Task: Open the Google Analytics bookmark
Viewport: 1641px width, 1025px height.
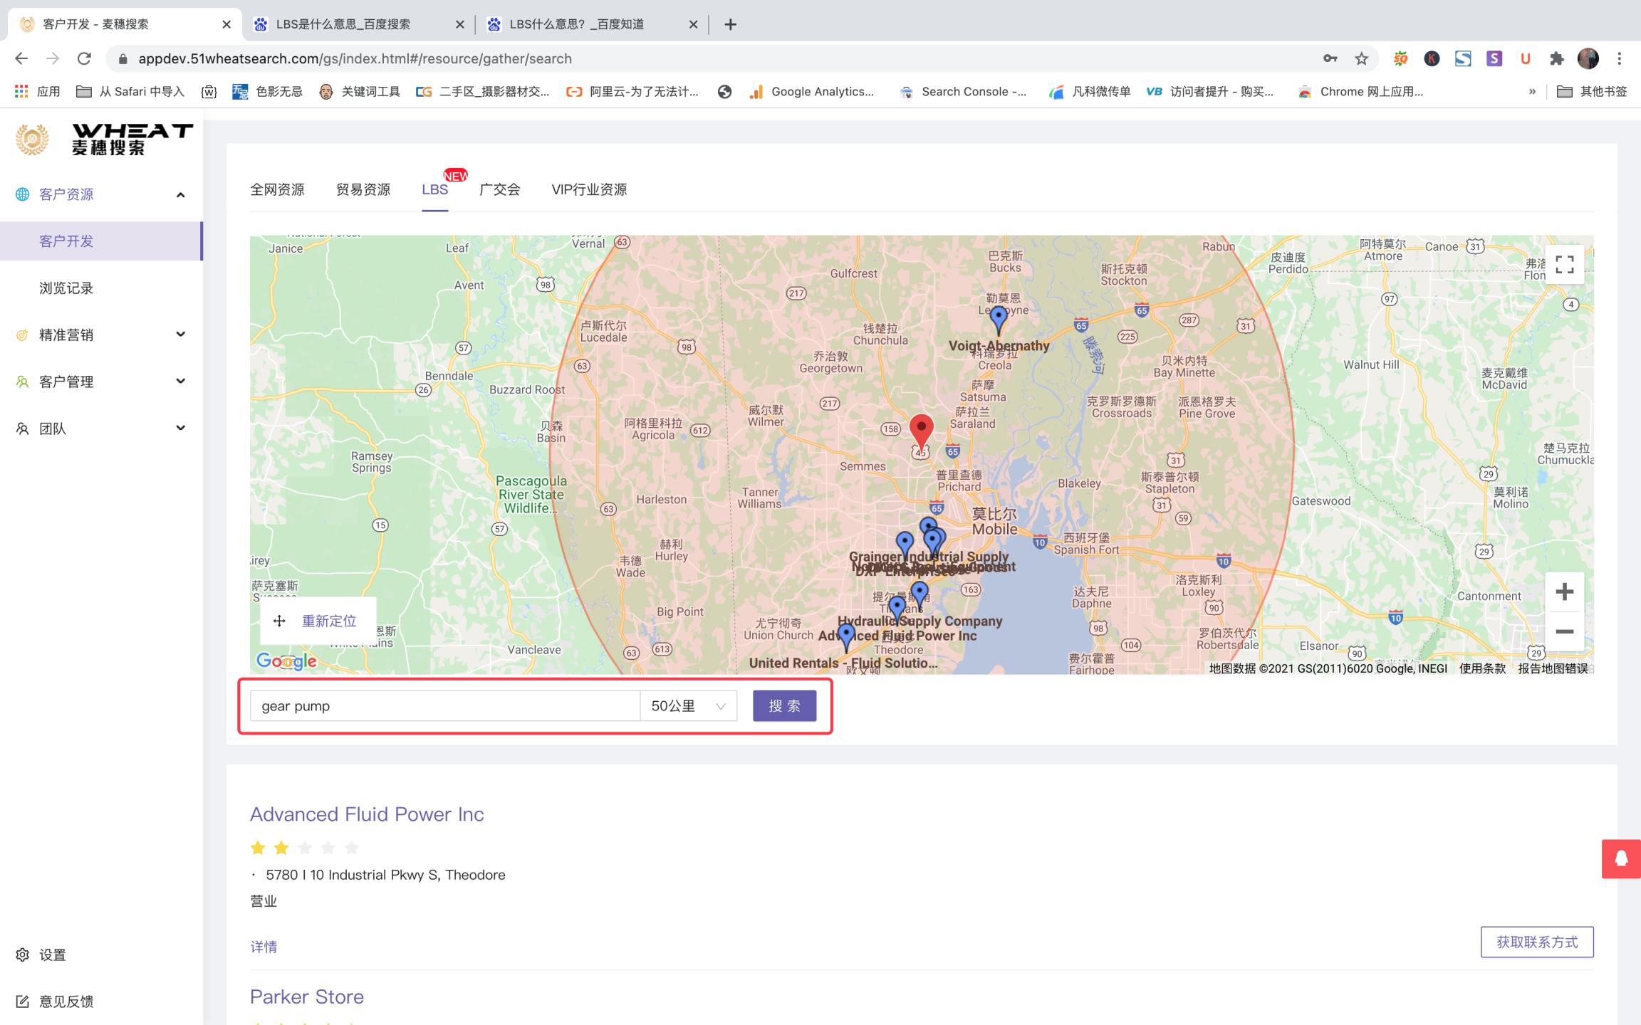Action: pos(812,91)
